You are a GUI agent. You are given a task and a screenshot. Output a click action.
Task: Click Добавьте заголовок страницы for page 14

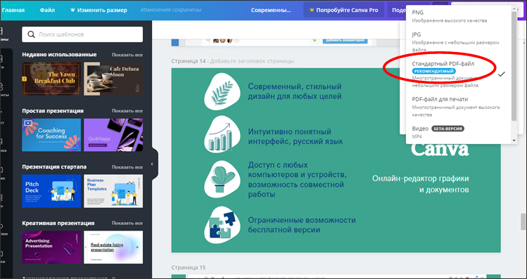click(x=252, y=61)
